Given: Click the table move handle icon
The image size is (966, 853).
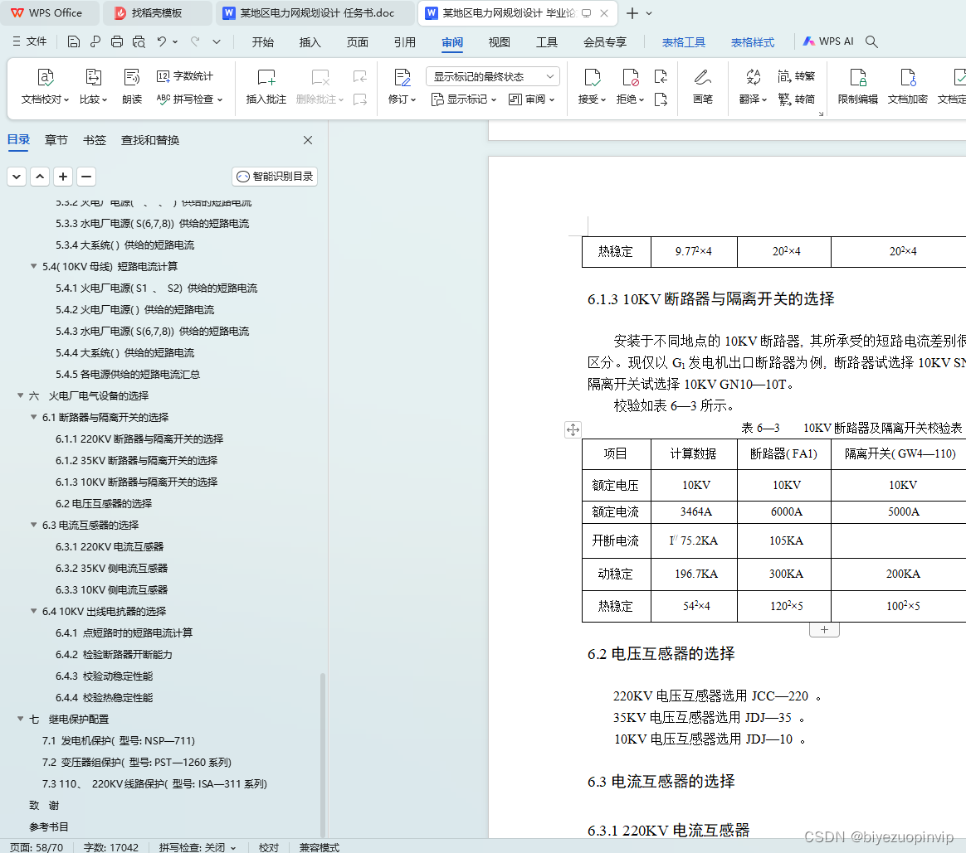Looking at the screenshot, I should [x=573, y=429].
